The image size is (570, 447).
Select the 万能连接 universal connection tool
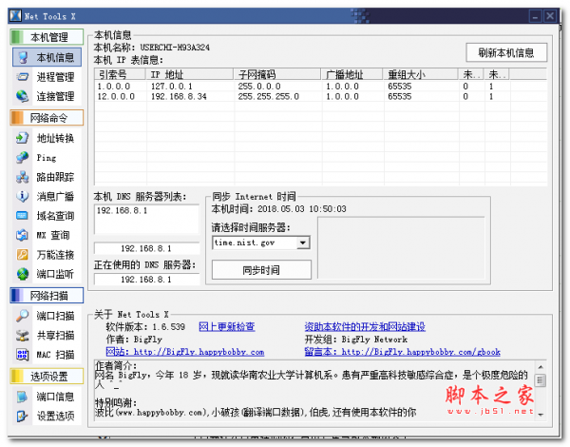(54, 255)
